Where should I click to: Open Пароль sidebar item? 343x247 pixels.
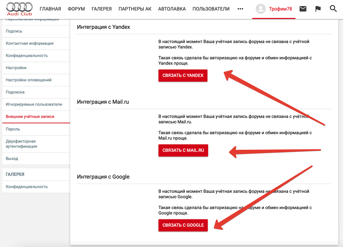pyautogui.click(x=36, y=129)
